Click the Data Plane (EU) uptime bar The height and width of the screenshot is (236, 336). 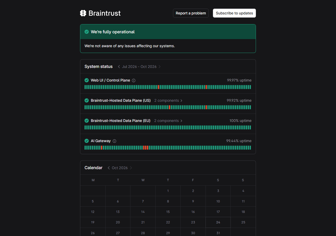click(x=168, y=127)
